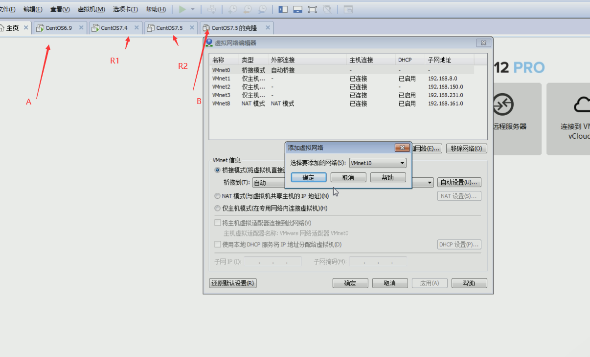590x357 pixels.
Task: Revert to the latest snapshot
Action: [x=248, y=9]
